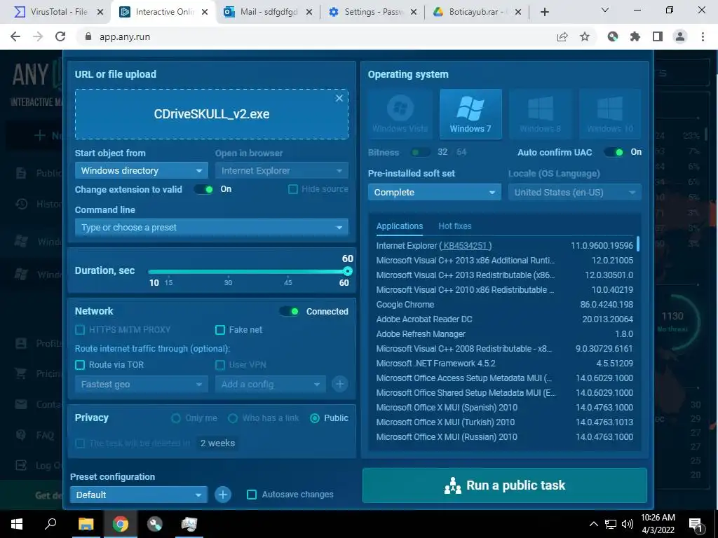Select the Windows 8 operating system tile

click(x=541, y=114)
